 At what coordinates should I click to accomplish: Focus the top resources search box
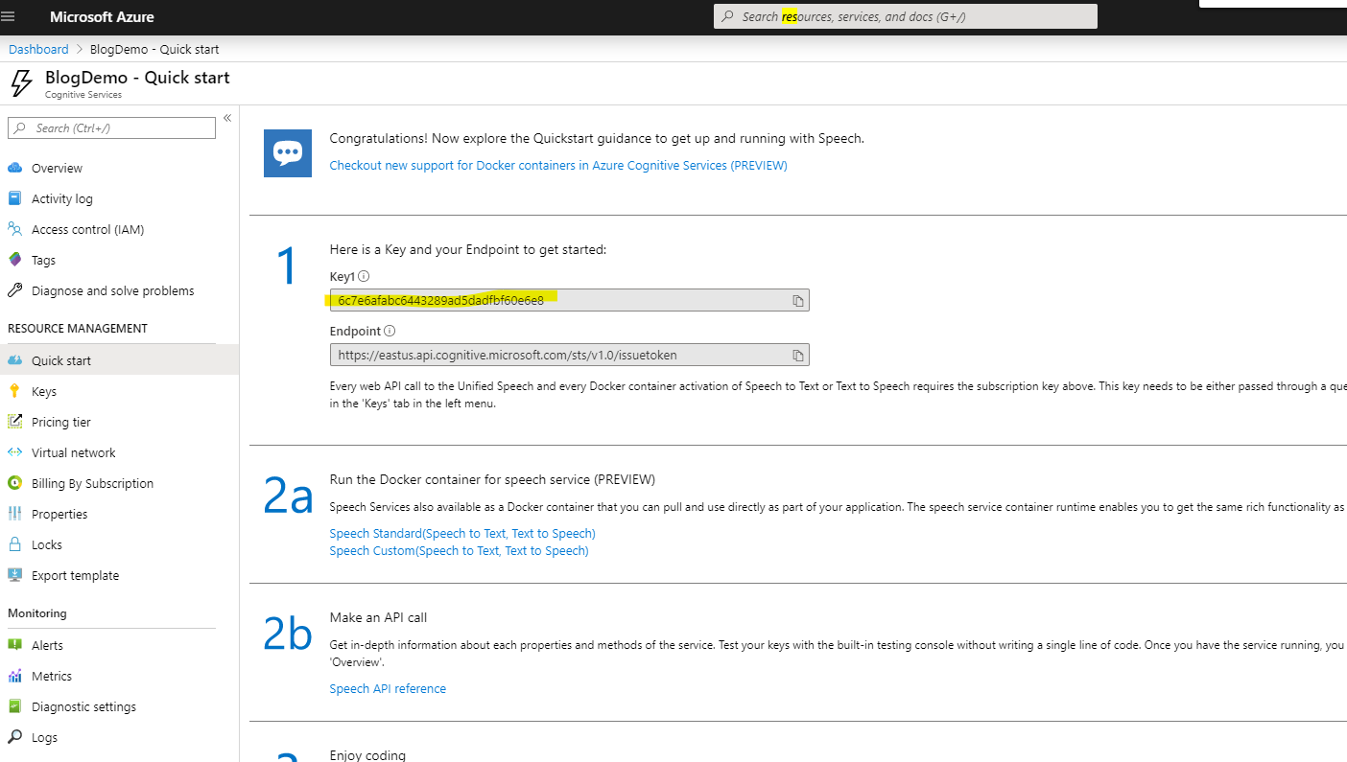pos(905,16)
